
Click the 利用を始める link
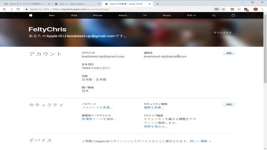click(x=156, y=126)
